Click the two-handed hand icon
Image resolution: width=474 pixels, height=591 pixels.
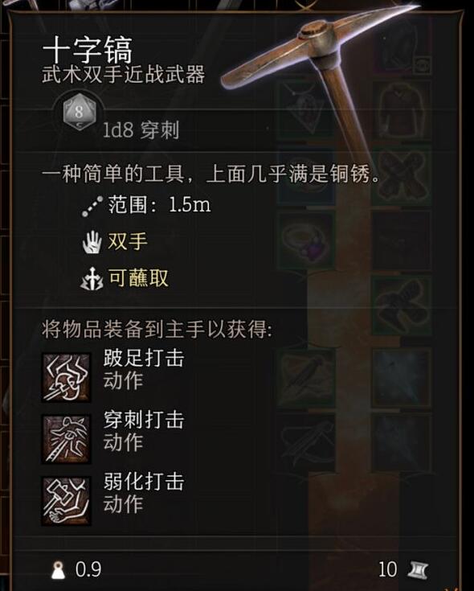point(92,241)
